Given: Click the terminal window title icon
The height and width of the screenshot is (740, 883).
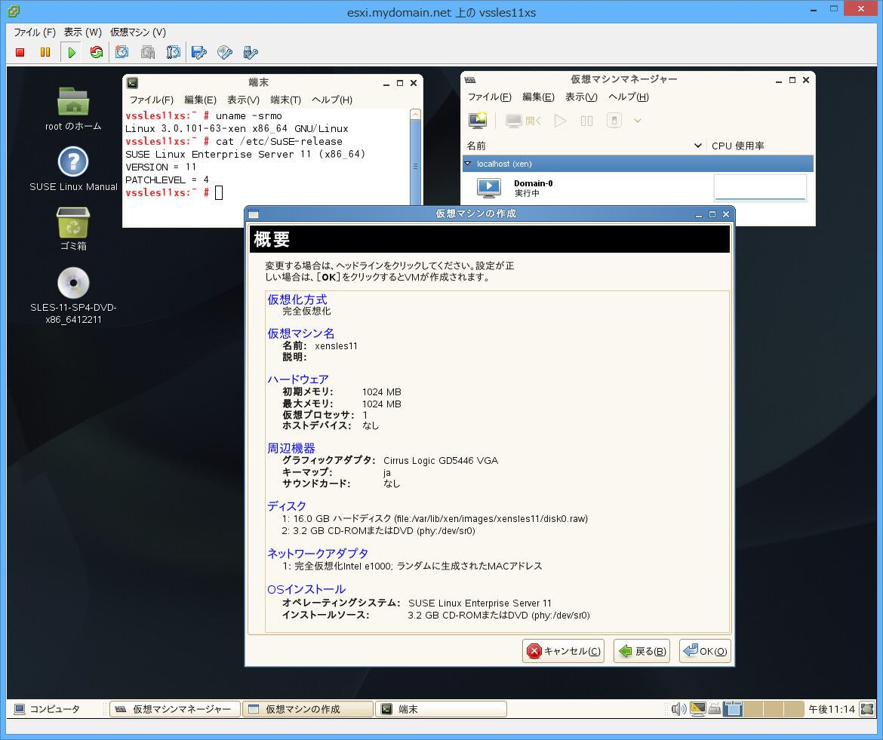Looking at the screenshot, I should pos(132,83).
